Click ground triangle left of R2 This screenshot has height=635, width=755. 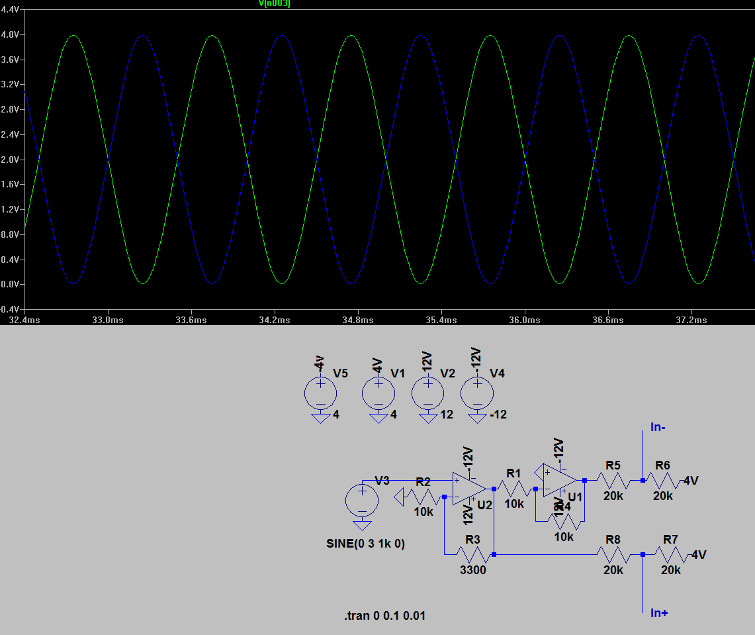click(399, 497)
